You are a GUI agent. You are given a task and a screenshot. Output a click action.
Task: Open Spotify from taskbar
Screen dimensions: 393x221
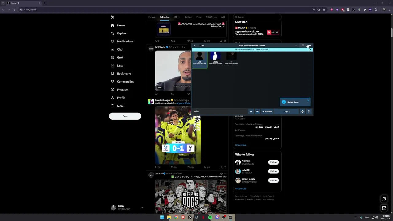[210, 217]
